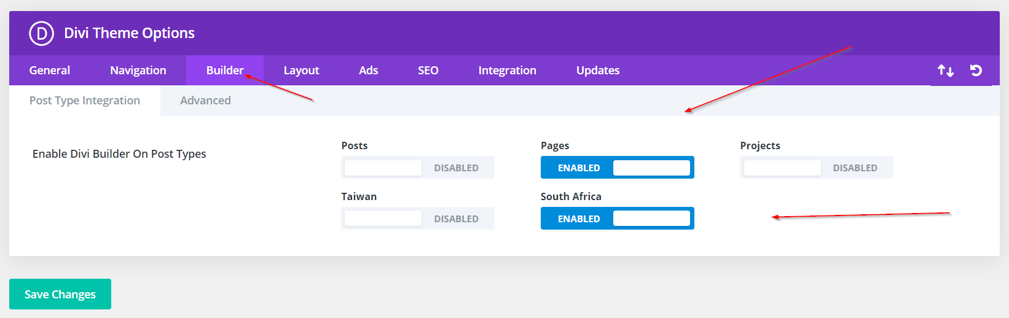This screenshot has width=1009, height=318.
Task: Open the SEO settings tab
Action: [428, 71]
